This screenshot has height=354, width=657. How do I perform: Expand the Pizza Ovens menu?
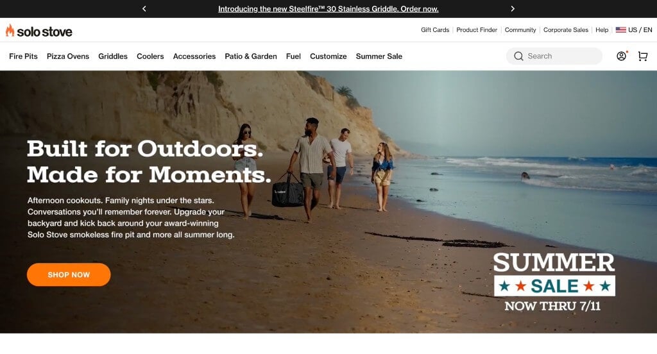68,56
